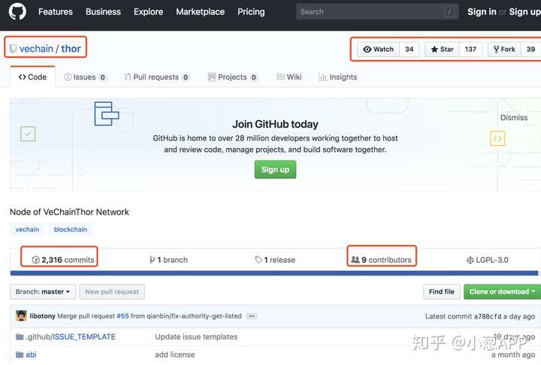
Task: Open the Branch: master dropdown
Action: tap(43, 291)
